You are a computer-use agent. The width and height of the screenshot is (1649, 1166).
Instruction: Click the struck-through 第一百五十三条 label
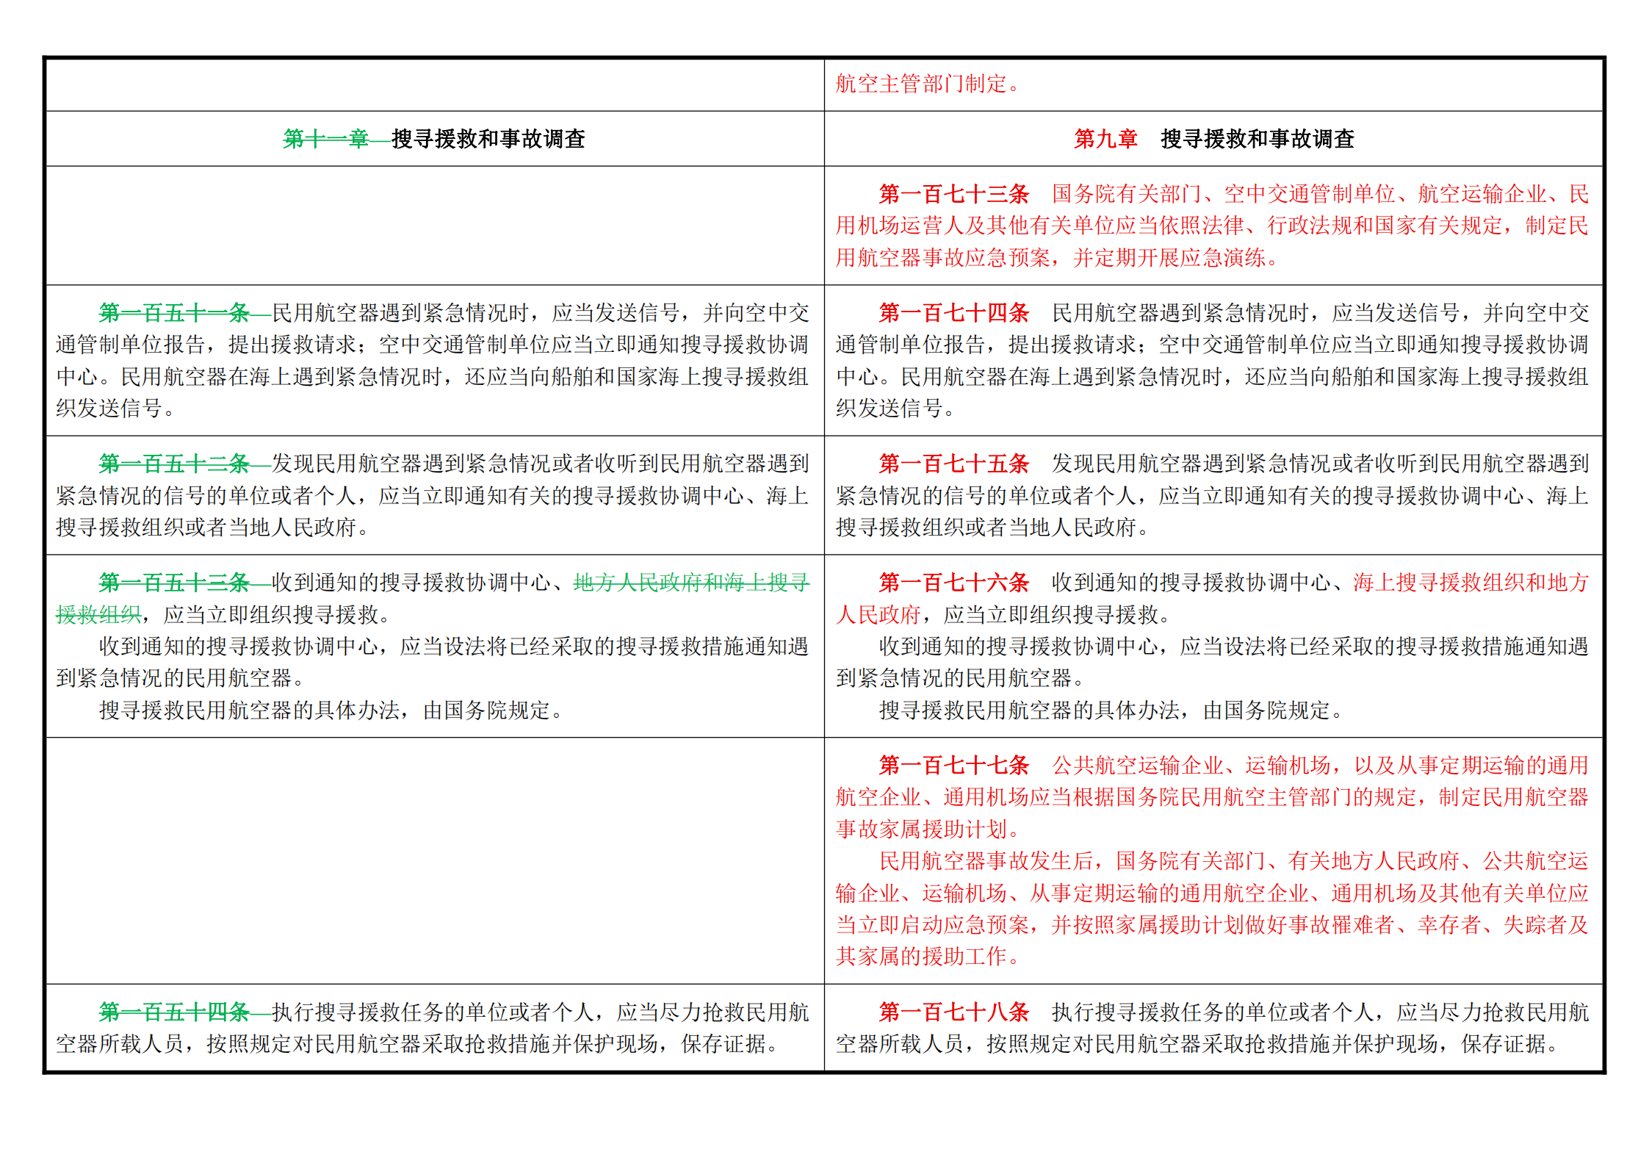pos(175,583)
